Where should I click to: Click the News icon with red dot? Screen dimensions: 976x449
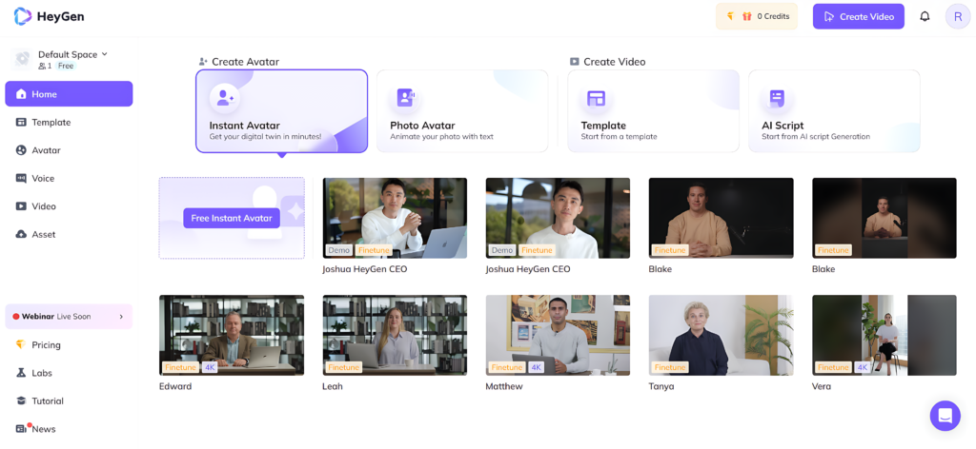pyautogui.click(x=23, y=428)
